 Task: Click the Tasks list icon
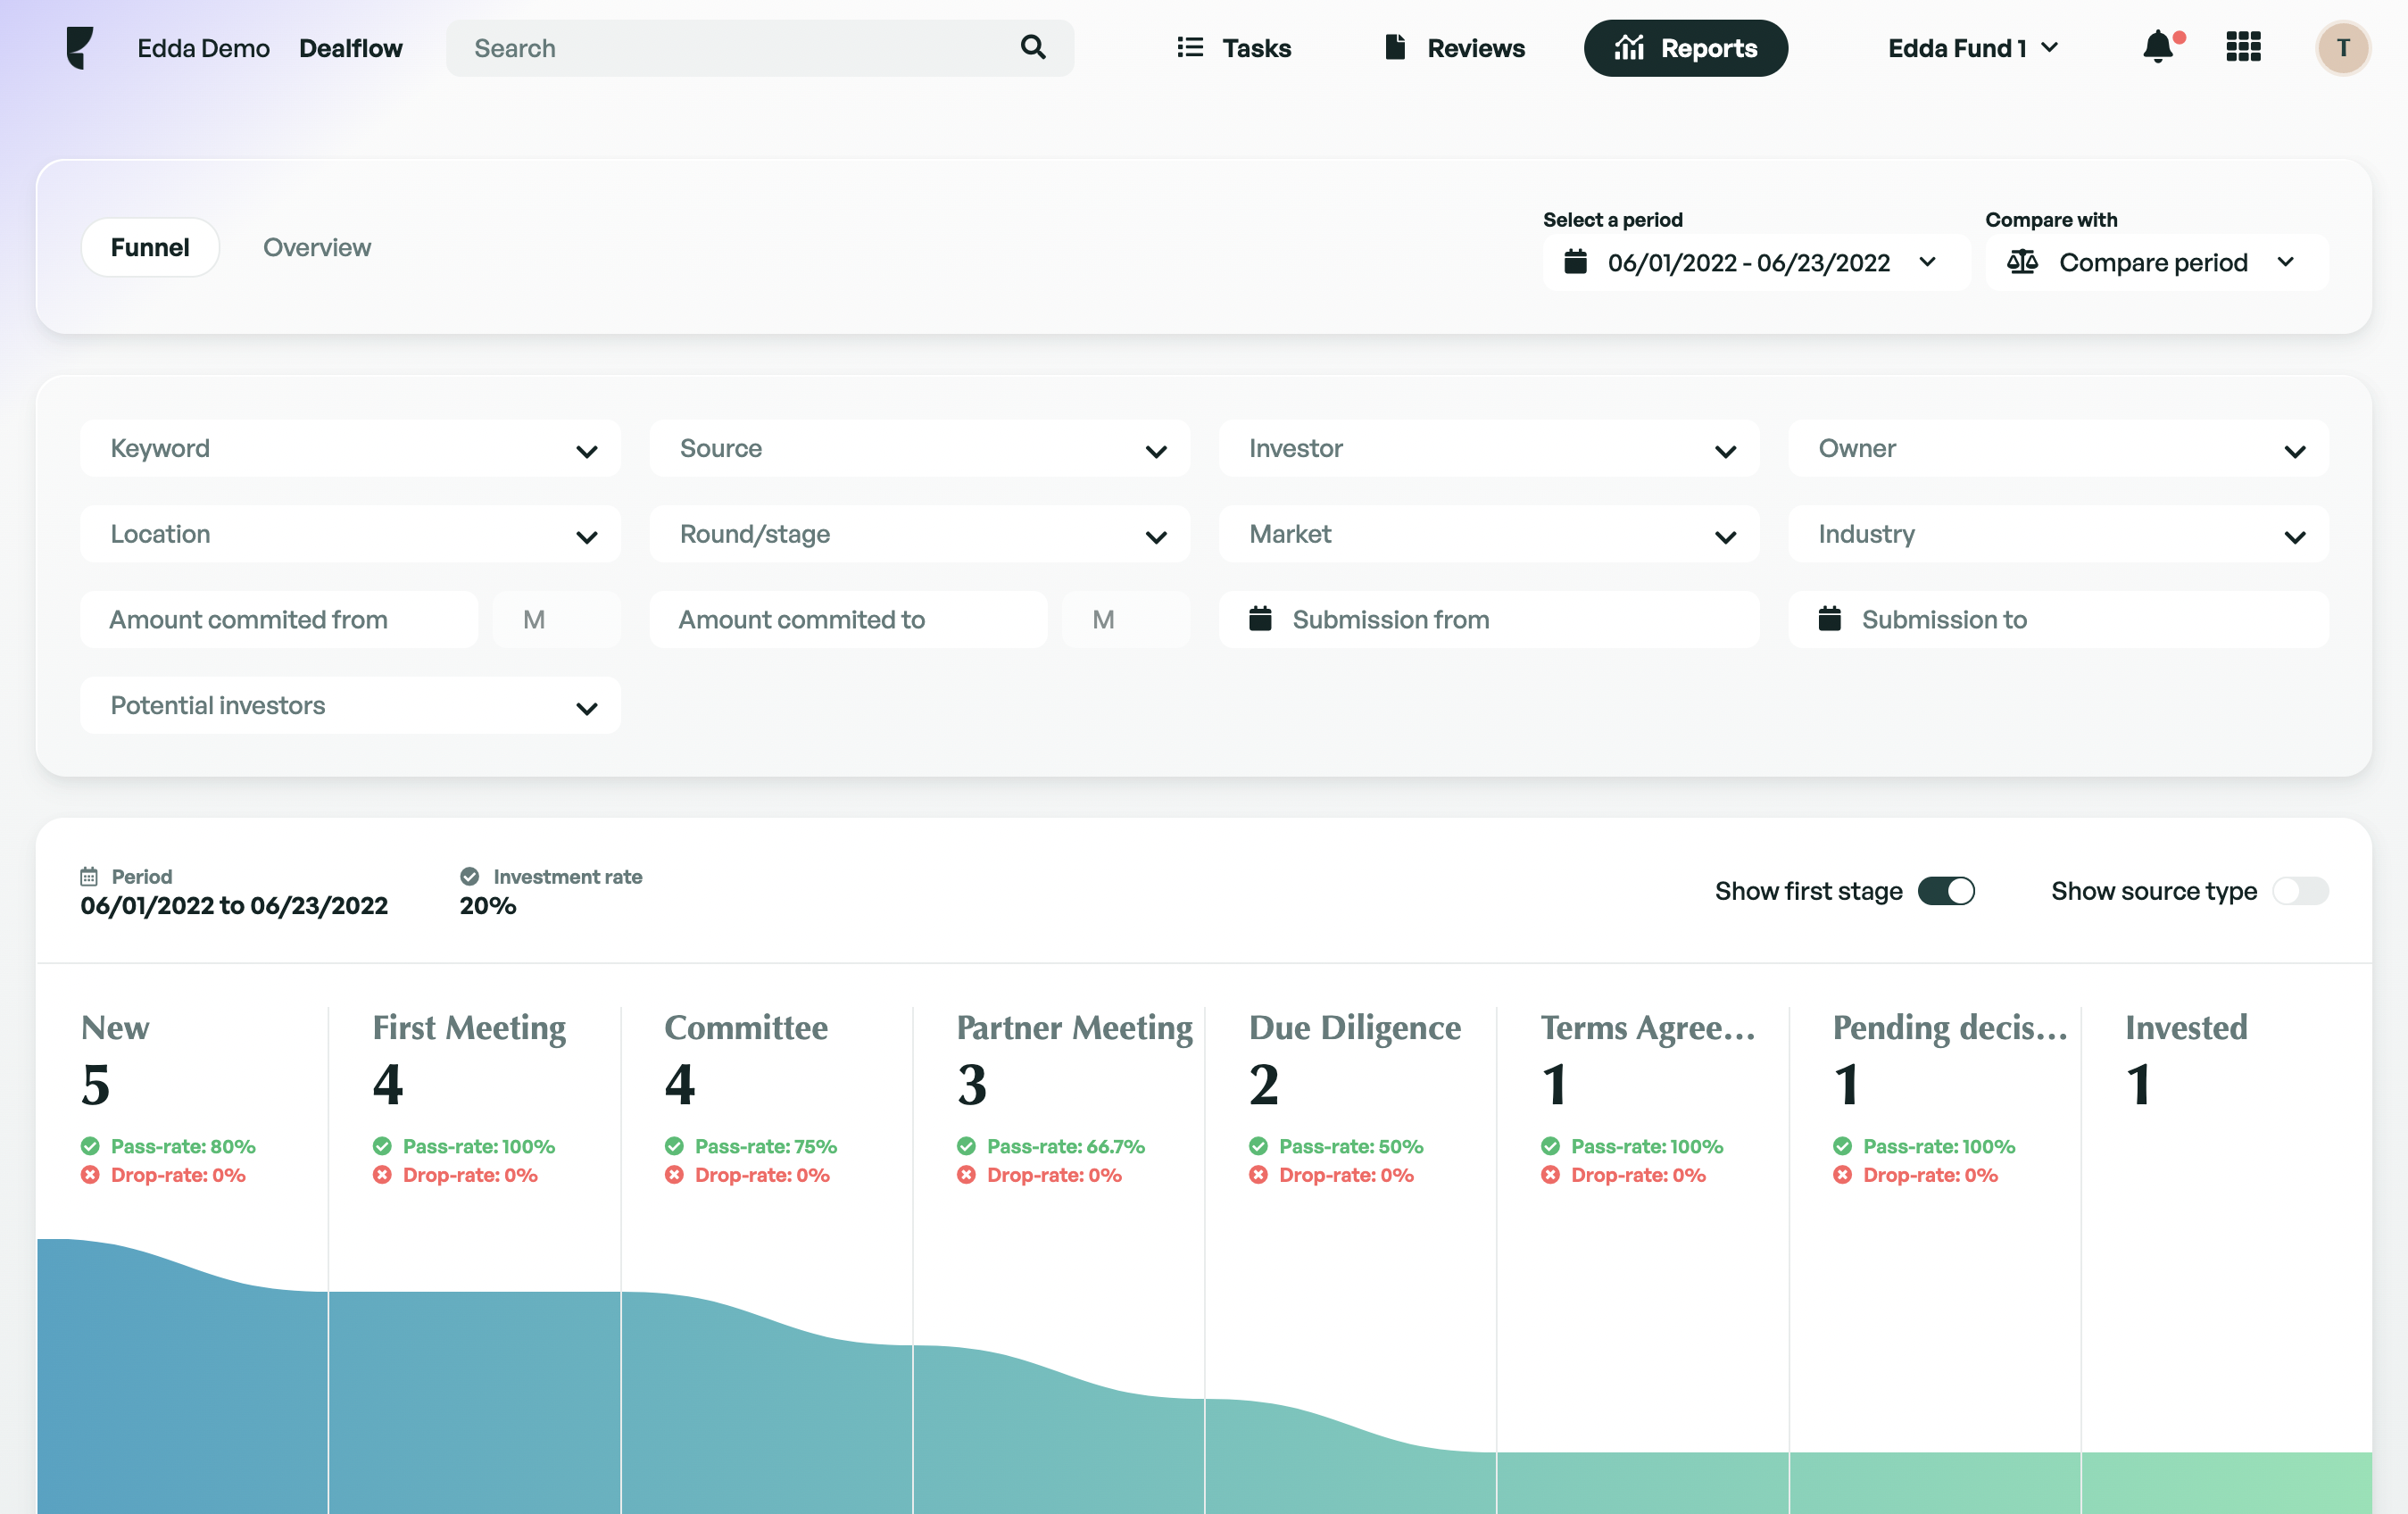[x=1190, y=47]
